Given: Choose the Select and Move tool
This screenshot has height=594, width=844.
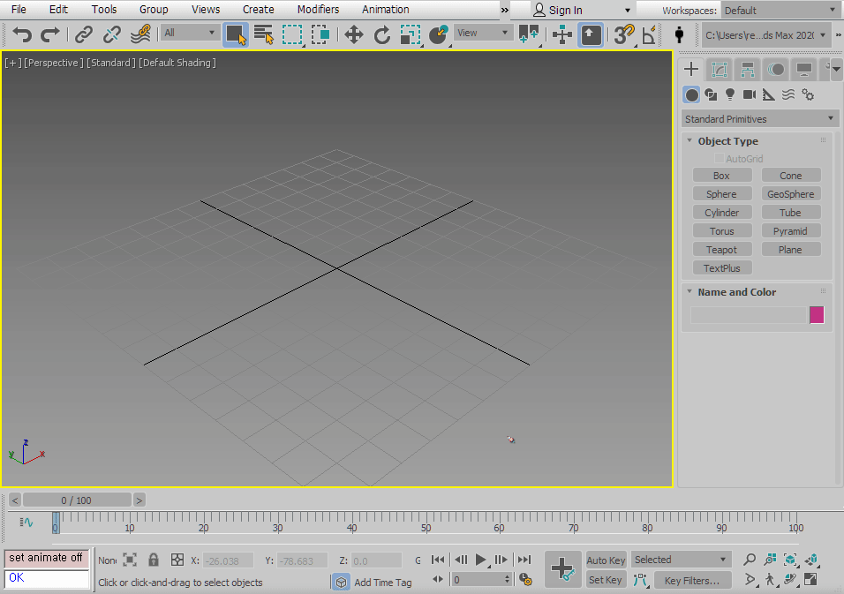Looking at the screenshot, I should click(x=354, y=35).
